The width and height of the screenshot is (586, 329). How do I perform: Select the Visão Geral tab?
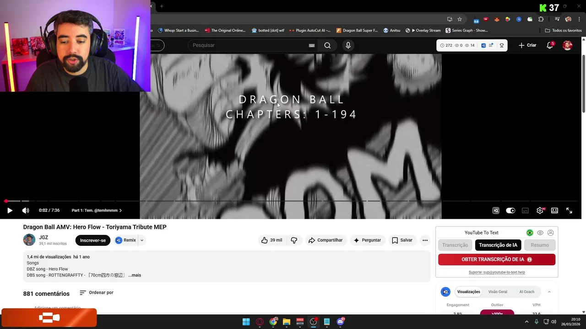point(498,292)
